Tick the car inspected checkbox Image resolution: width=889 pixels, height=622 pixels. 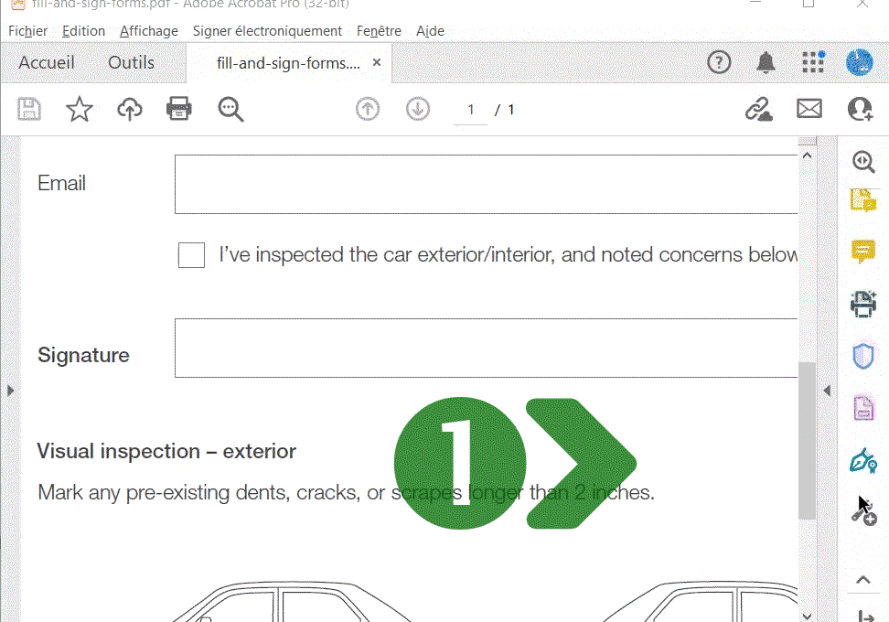point(191,255)
